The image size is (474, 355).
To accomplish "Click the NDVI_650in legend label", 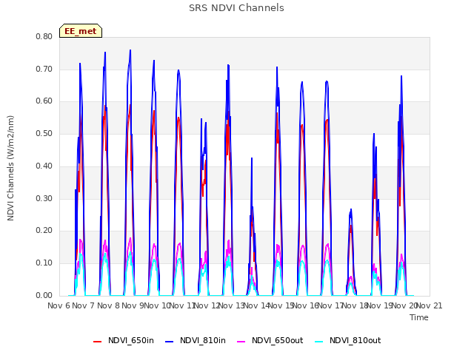I will click(x=131, y=340).
